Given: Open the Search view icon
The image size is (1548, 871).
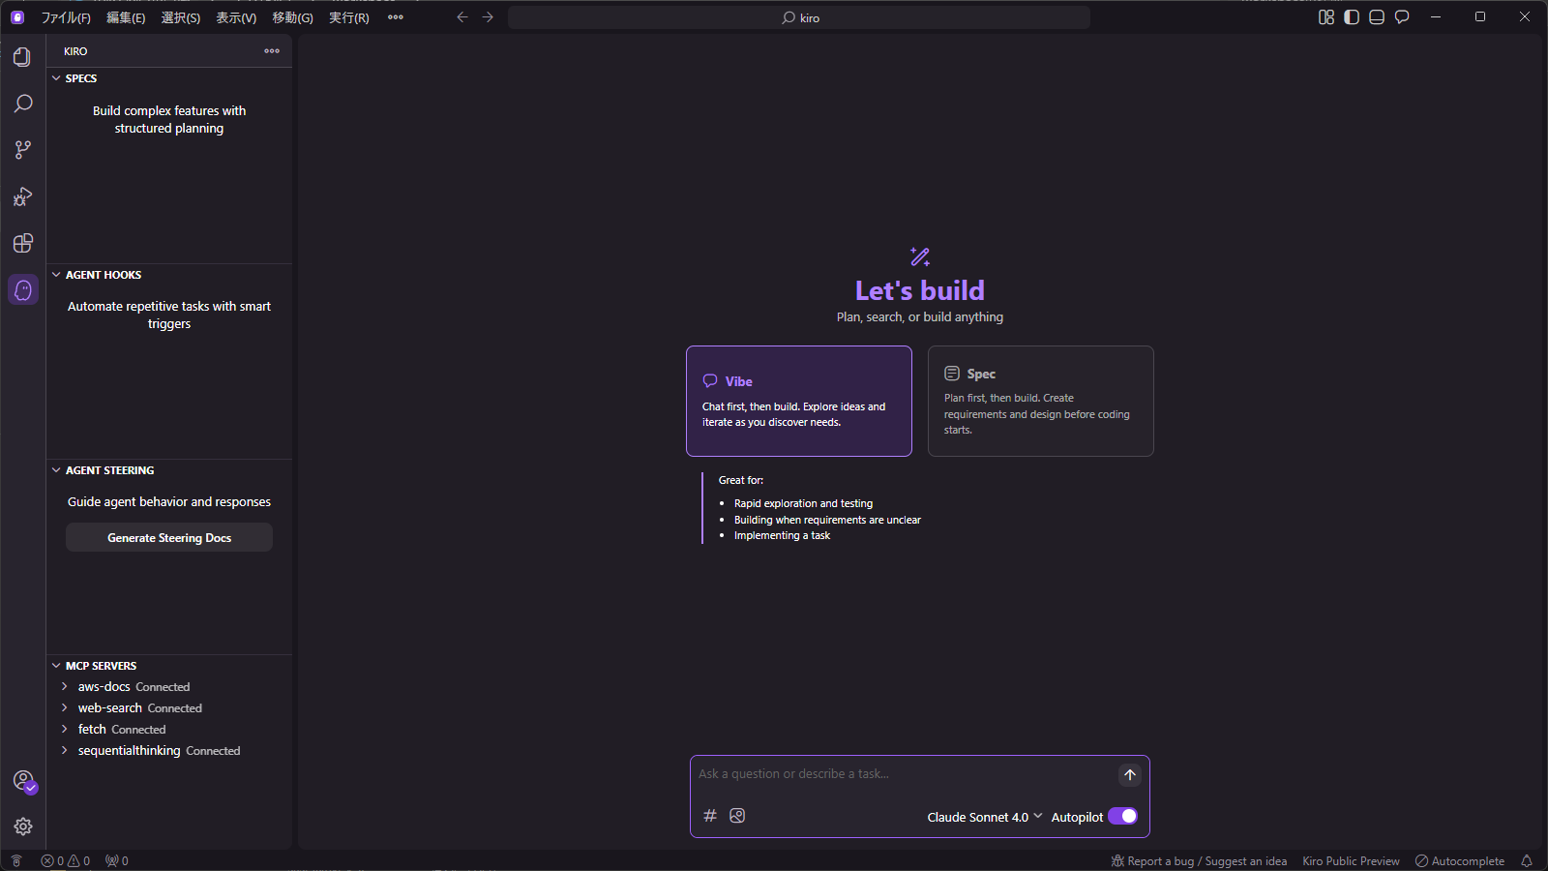Looking at the screenshot, I should [22, 104].
